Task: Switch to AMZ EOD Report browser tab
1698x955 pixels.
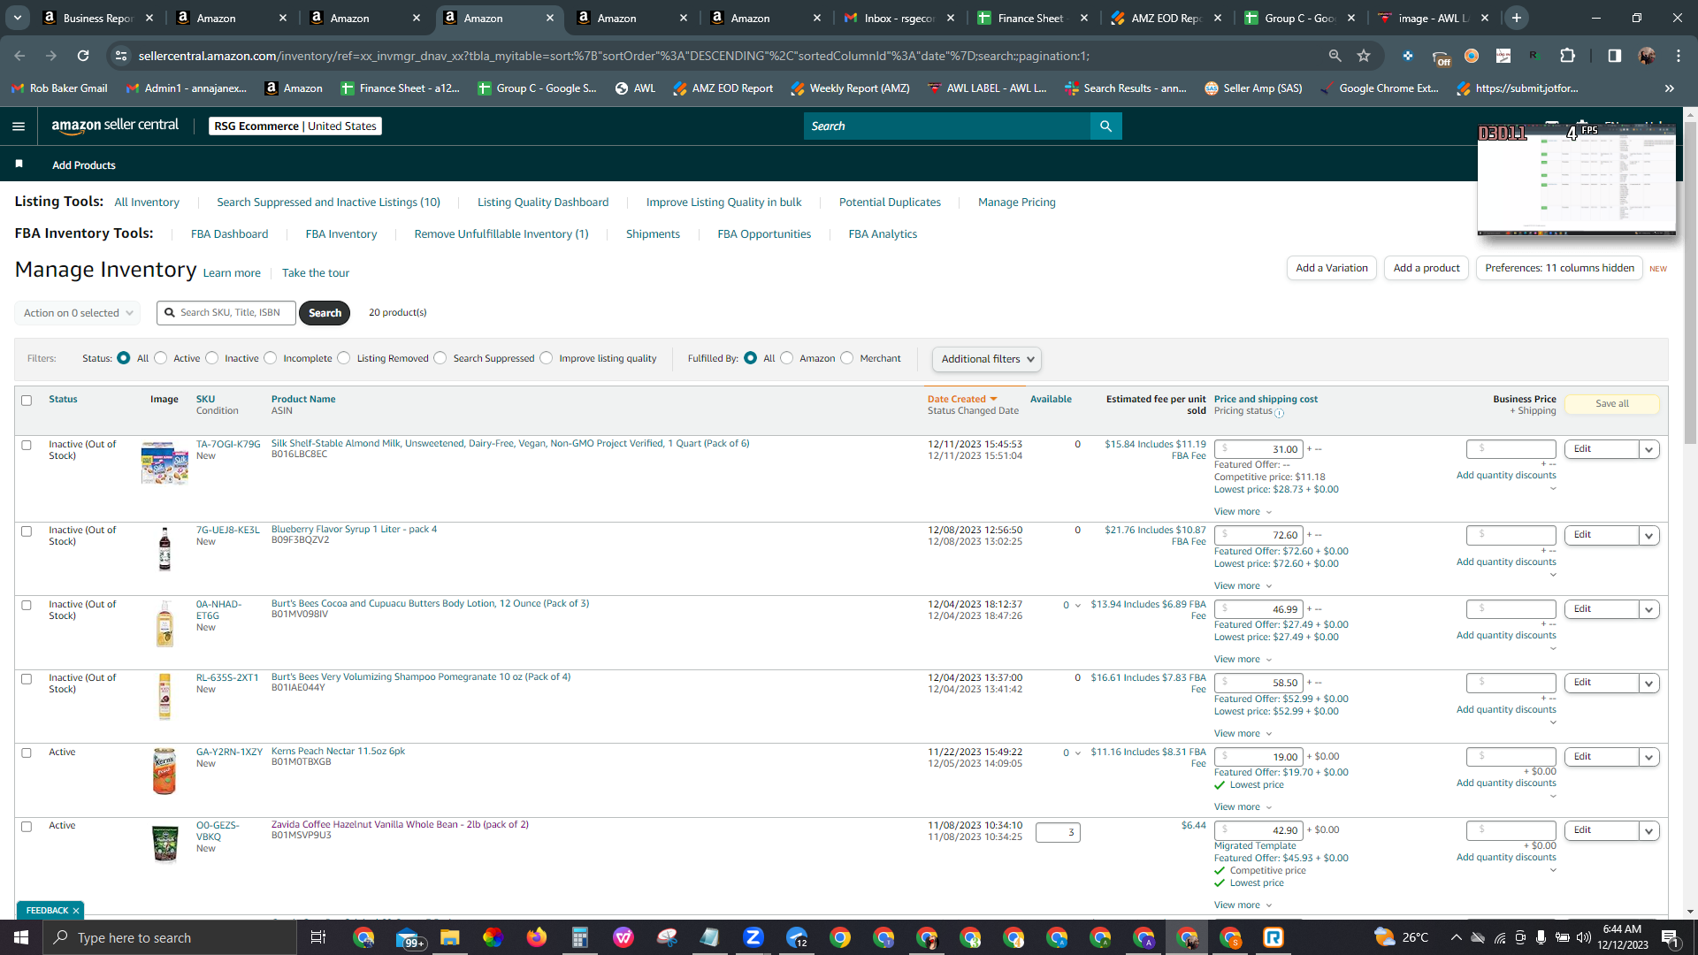Action: pyautogui.click(x=1166, y=18)
